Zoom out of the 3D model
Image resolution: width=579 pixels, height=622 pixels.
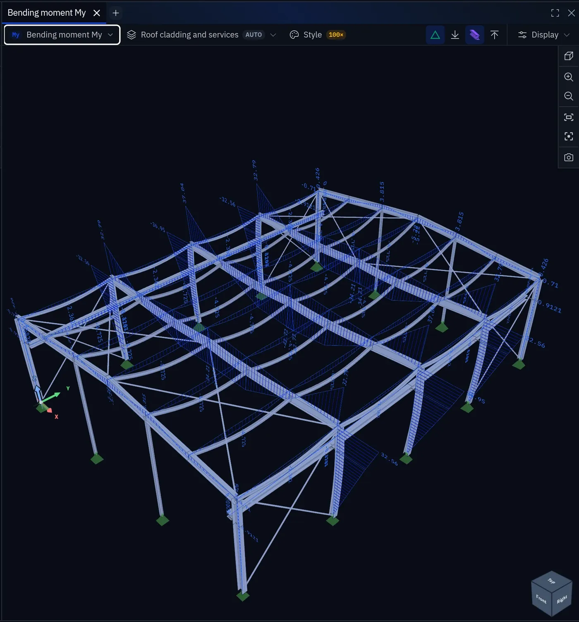(x=569, y=96)
